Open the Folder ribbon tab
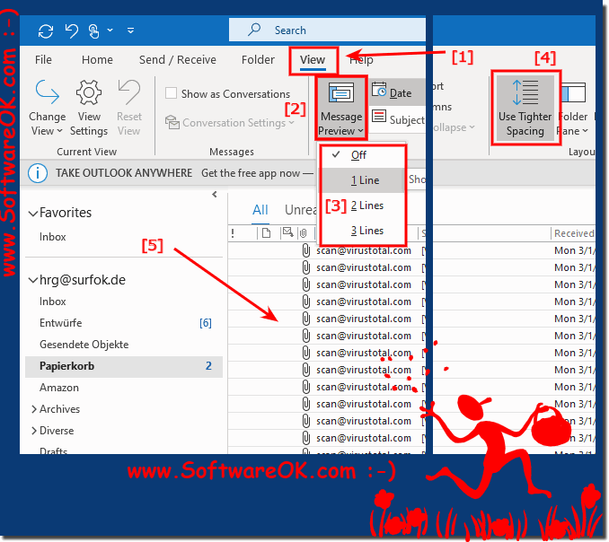Screen dimensions: 609x542 258,60
